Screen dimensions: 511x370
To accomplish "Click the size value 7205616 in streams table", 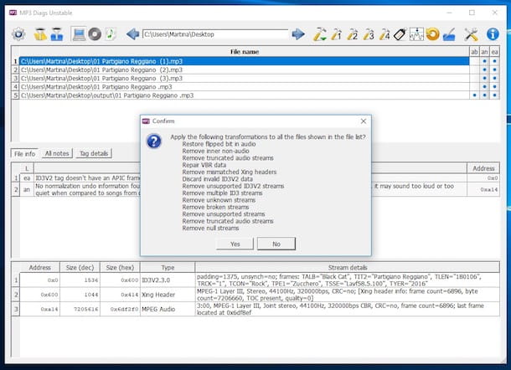I will (x=86, y=309).
